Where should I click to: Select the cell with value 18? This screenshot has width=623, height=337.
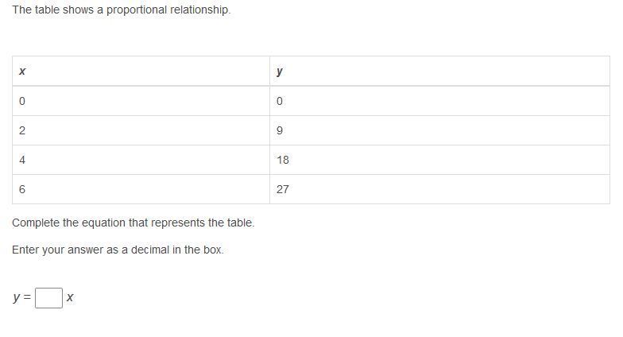439,160
